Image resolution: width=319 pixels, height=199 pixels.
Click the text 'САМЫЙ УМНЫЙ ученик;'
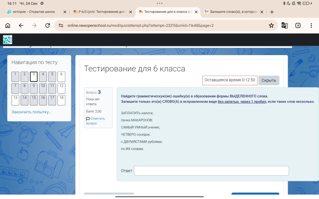[140, 127]
